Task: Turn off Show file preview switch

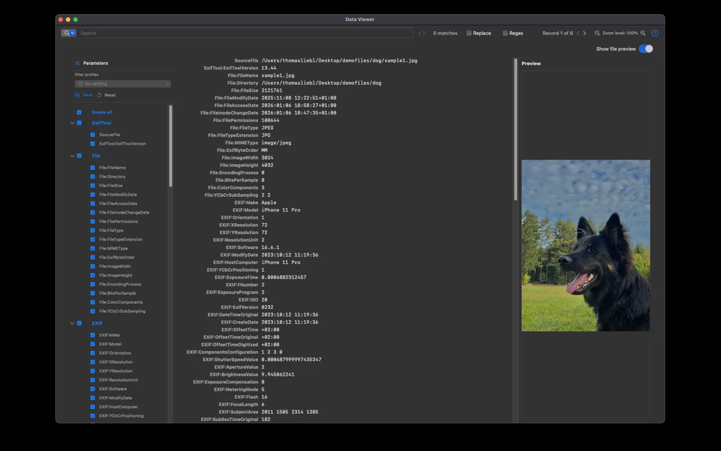Action: point(646,49)
